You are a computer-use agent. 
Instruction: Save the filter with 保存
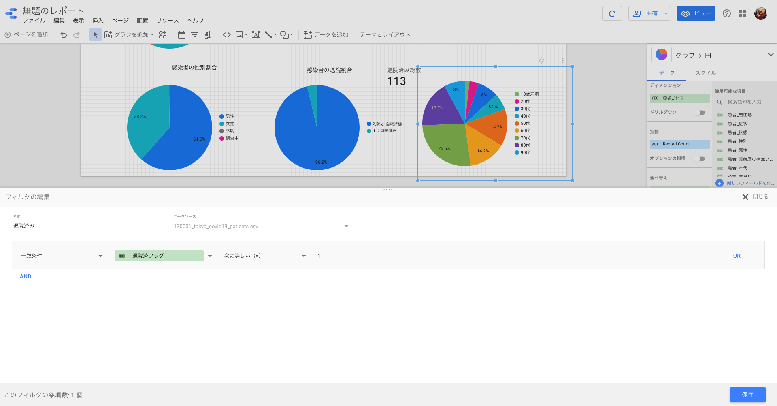[748, 395]
